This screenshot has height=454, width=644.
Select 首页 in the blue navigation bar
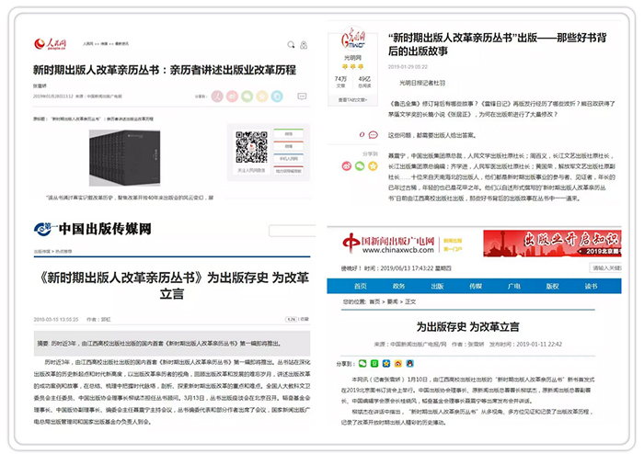[x=360, y=286]
